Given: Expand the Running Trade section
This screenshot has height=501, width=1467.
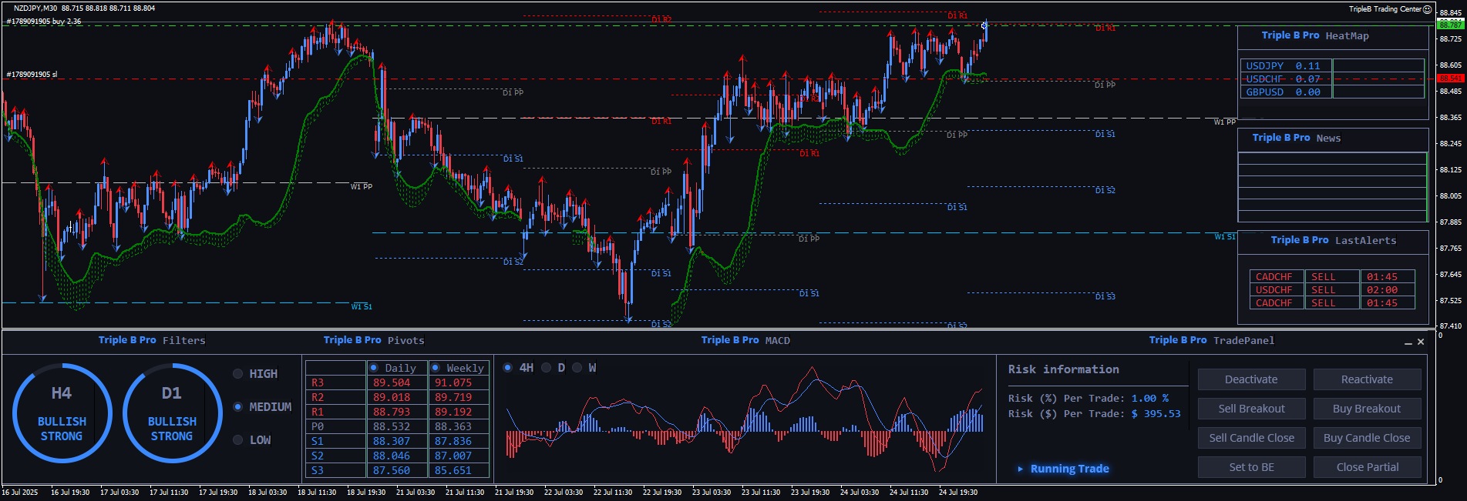Looking at the screenshot, I should tap(1021, 469).
